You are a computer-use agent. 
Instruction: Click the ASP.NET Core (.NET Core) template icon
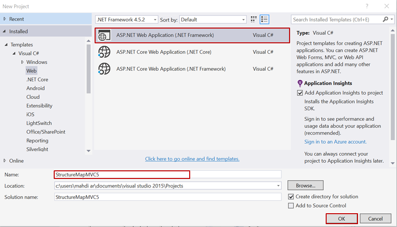(x=104, y=52)
